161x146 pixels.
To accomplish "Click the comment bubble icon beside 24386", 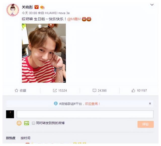I will point(94,90).
